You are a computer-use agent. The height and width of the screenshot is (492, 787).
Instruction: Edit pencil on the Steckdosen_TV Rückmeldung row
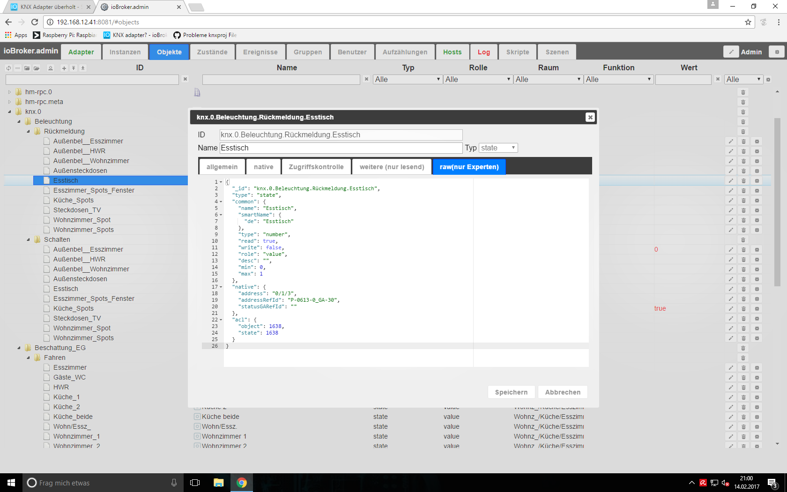click(x=731, y=210)
